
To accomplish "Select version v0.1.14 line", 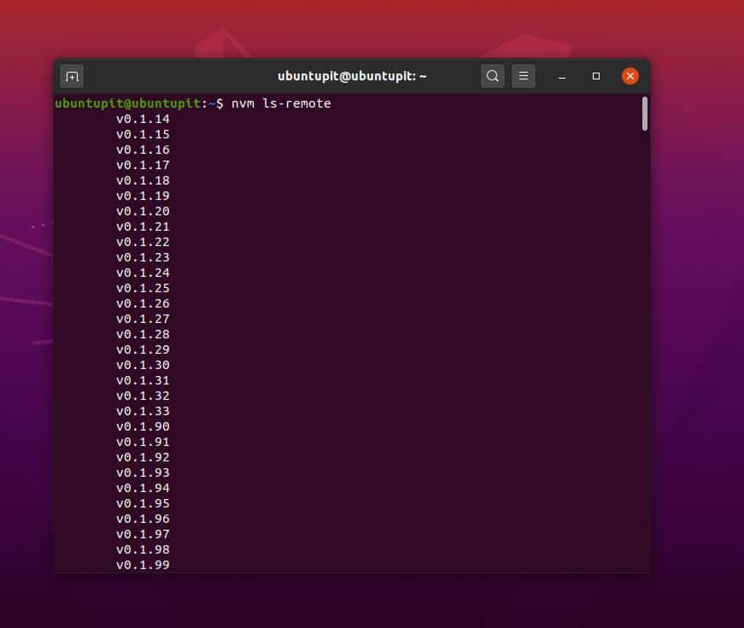I will [x=143, y=119].
